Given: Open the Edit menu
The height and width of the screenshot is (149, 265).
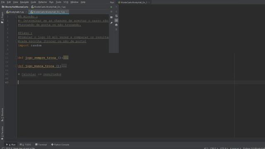Looking at the screenshot, I should [x=9, y=2].
